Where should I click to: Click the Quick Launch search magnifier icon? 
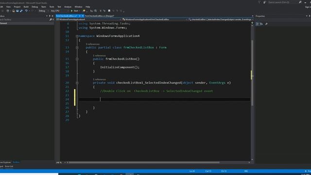pyautogui.click(x=300, y=2)
